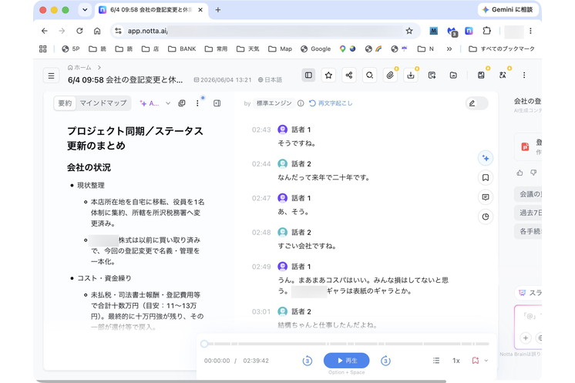Screen dimensions: 575x383
Task: Click the horizontal scrollbar at the bottom
Action: 240,381
